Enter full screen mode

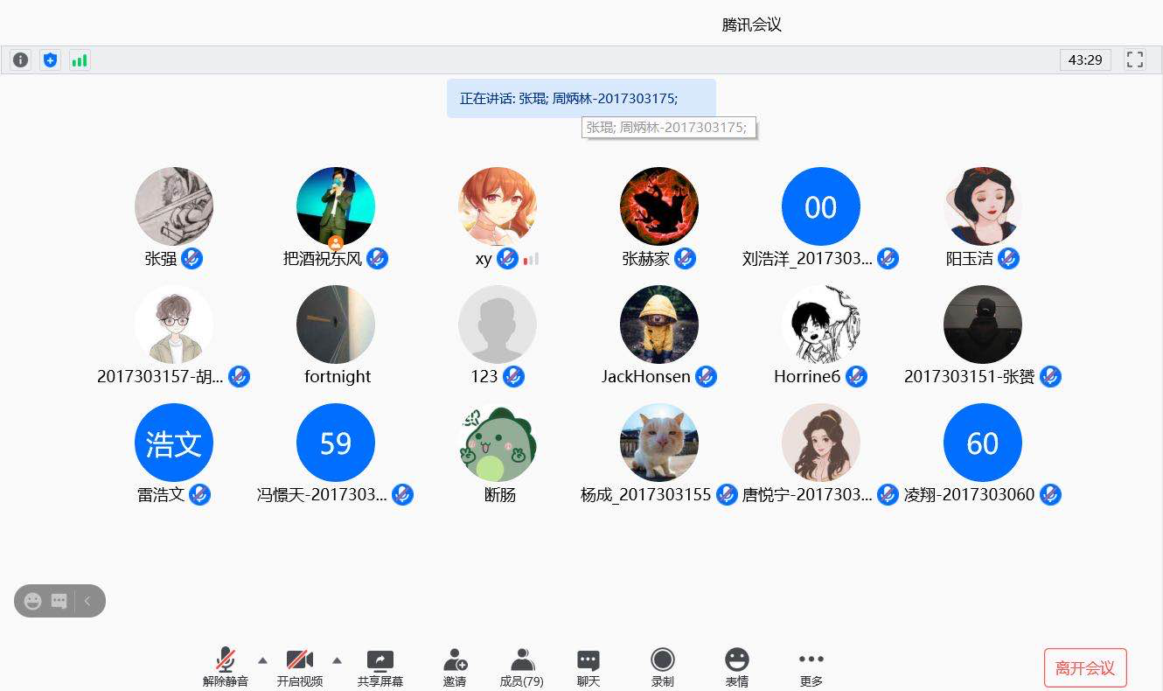pyautogui.click(x=1135, y=60)
